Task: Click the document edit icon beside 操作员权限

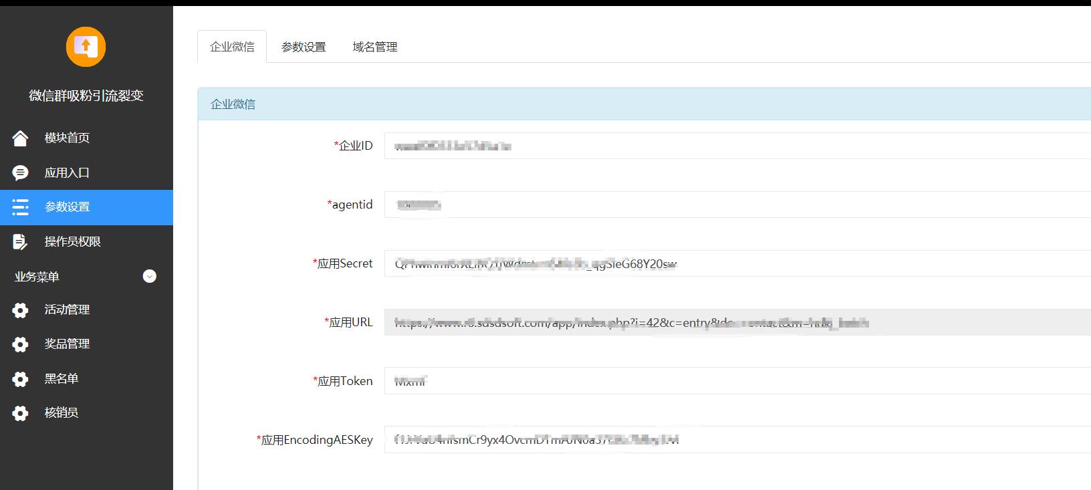Action: tap(20, 241)
